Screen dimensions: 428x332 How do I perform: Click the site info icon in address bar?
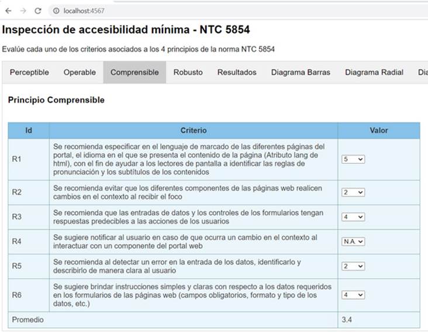click(x=56, y=11)
